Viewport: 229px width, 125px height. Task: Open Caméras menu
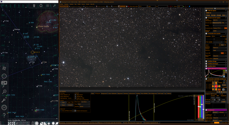click(x=66, y=4)
